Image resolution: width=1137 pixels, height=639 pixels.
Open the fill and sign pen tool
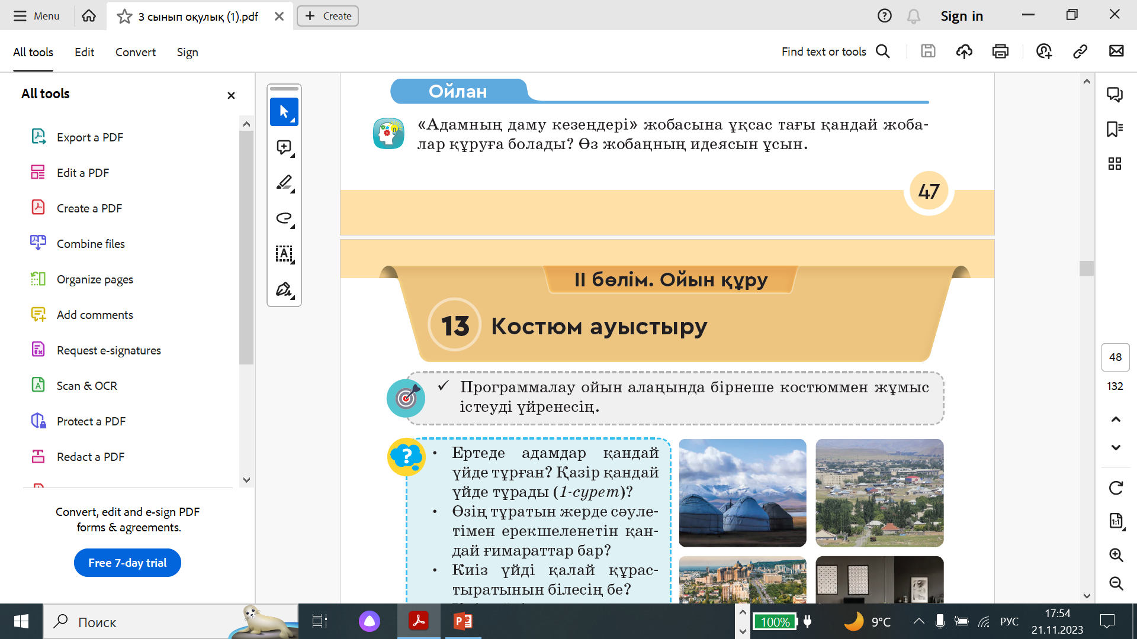[x=284, y=289]
